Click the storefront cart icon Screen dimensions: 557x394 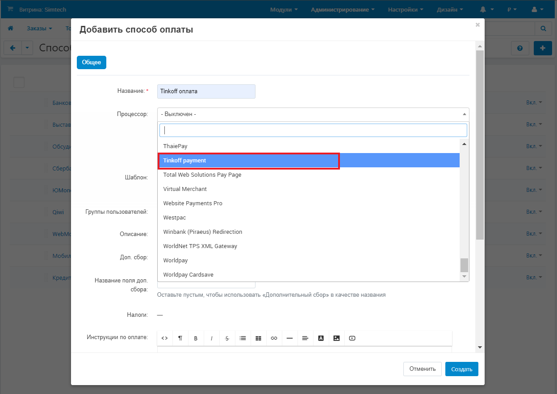click(10, 9)
